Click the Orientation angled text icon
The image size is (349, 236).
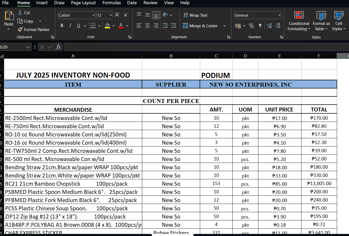click(x=166, y=15)
